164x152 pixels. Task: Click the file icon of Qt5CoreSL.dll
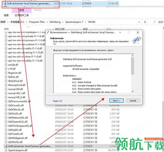tap(6, 105)
